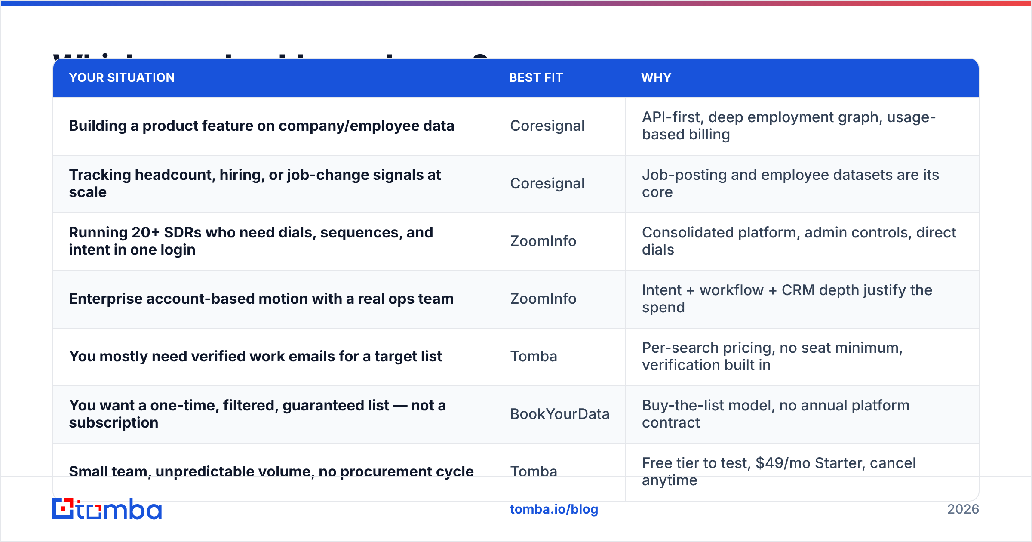
Task: Click the BookYourData best fit cell
Action: coord(560,414)
